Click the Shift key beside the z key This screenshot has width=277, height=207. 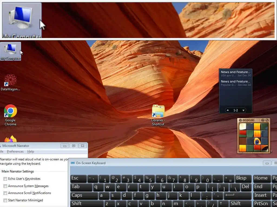click(87, 204)
